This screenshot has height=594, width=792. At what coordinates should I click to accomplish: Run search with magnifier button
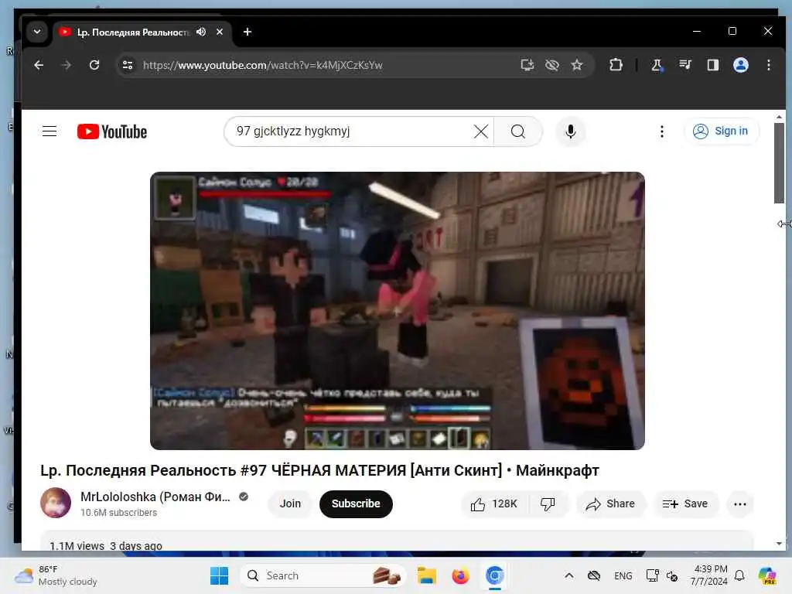tap(518, 131)
